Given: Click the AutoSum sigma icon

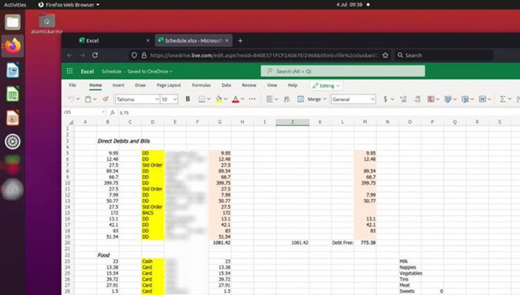Looking at the screenshot, I should click(x=503, y=99).
